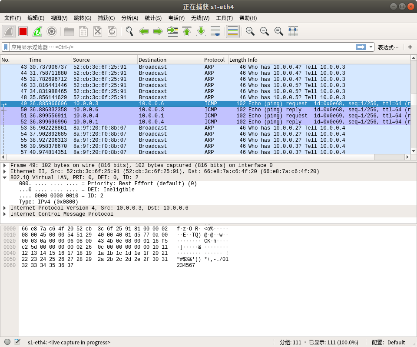Screen dimensions: 417x347
Task: Open the 统计(S) menu
Action: [153, 18]
